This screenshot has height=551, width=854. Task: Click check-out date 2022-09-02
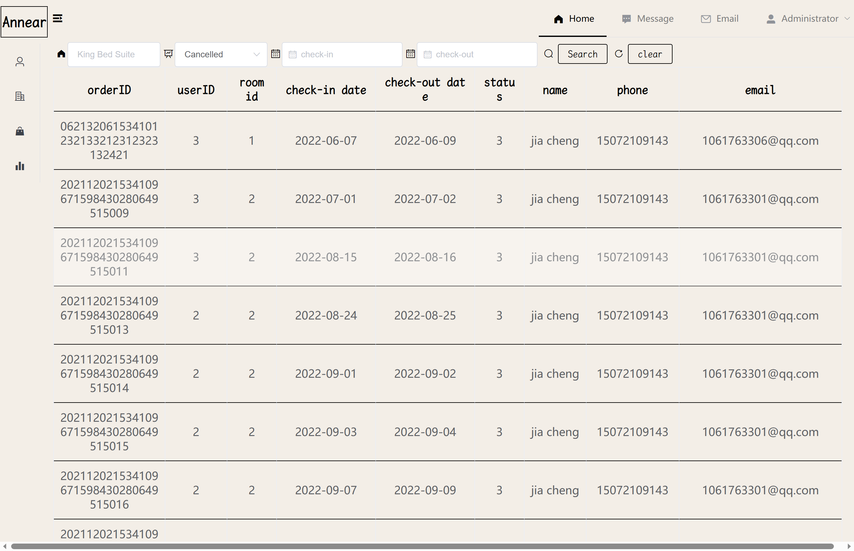(425, 373)
